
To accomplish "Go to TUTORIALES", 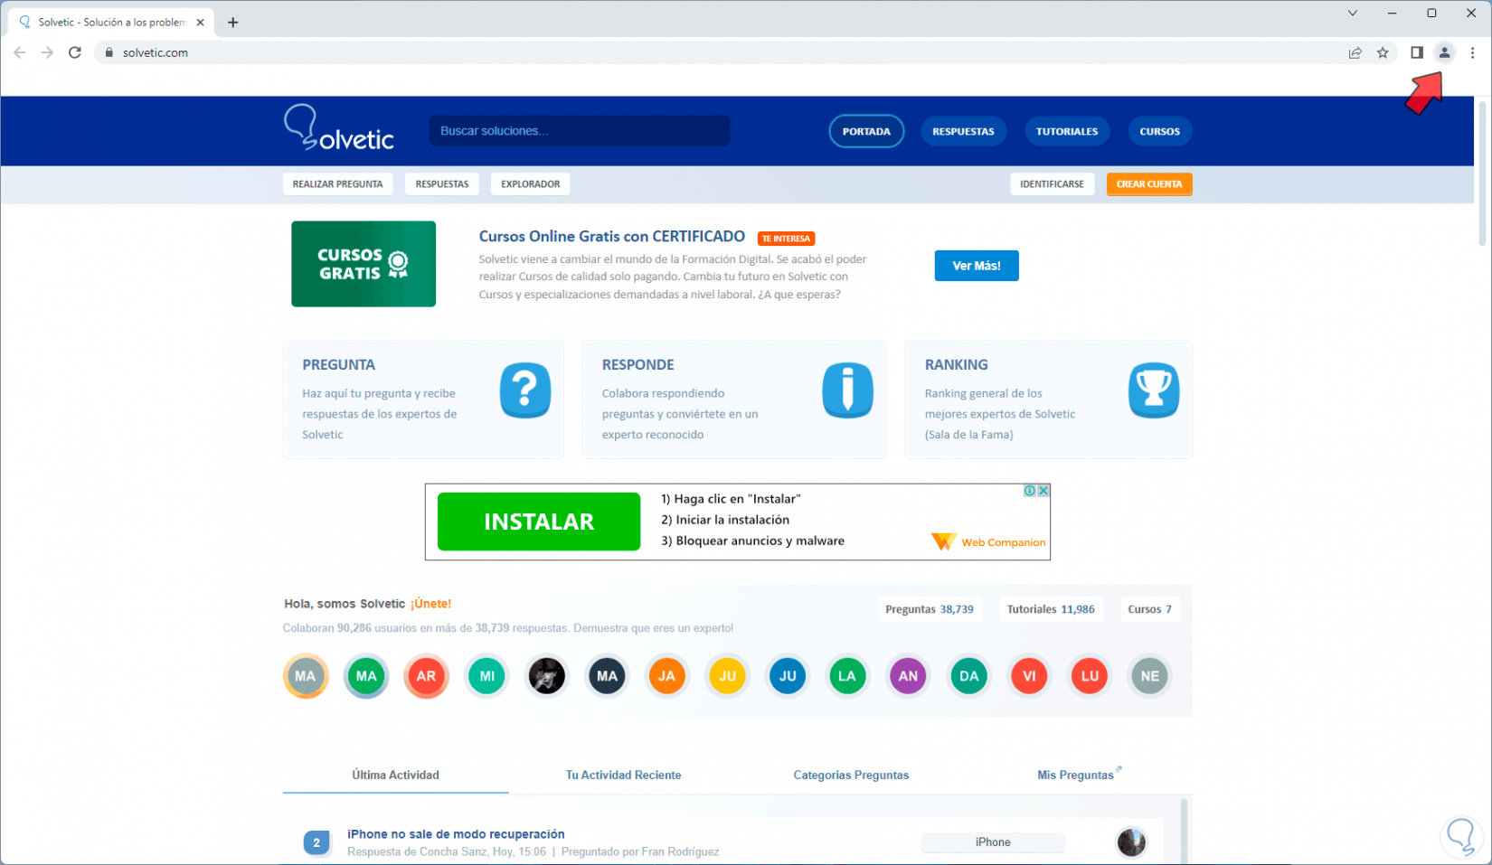I will click(1067, 131).
